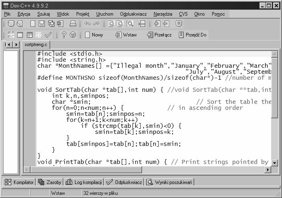Image resolution: width=282 pixels, height=198 pixels.
Task: Open Find with the first magnifier icon
Action: pos(112,24)
